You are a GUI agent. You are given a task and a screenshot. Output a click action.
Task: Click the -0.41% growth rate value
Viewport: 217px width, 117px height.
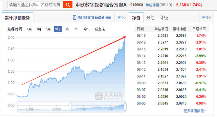pyautogui.click(x=200, y=90)
